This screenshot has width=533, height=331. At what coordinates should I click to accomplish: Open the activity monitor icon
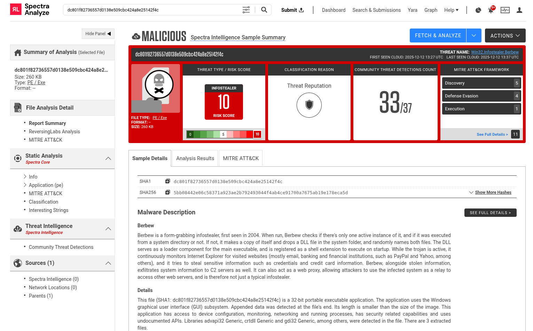(x=505, y=10)
